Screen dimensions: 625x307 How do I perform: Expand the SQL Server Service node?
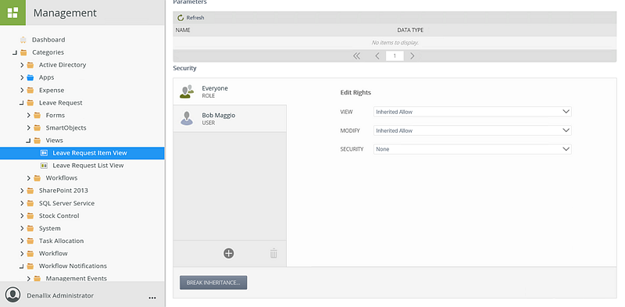click(x=22, y=203)
